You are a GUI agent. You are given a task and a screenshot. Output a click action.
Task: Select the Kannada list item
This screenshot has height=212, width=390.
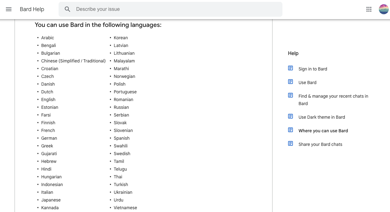click(x=50, y=208)
